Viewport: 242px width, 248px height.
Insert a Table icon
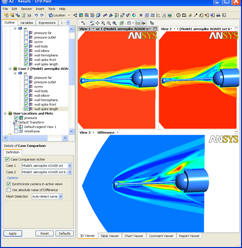point(152,15)
